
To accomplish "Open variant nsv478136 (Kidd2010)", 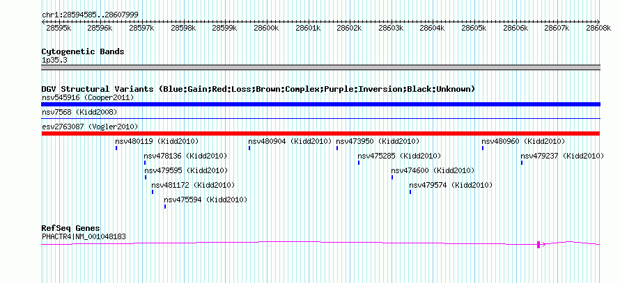I will (x=185, y=156).
